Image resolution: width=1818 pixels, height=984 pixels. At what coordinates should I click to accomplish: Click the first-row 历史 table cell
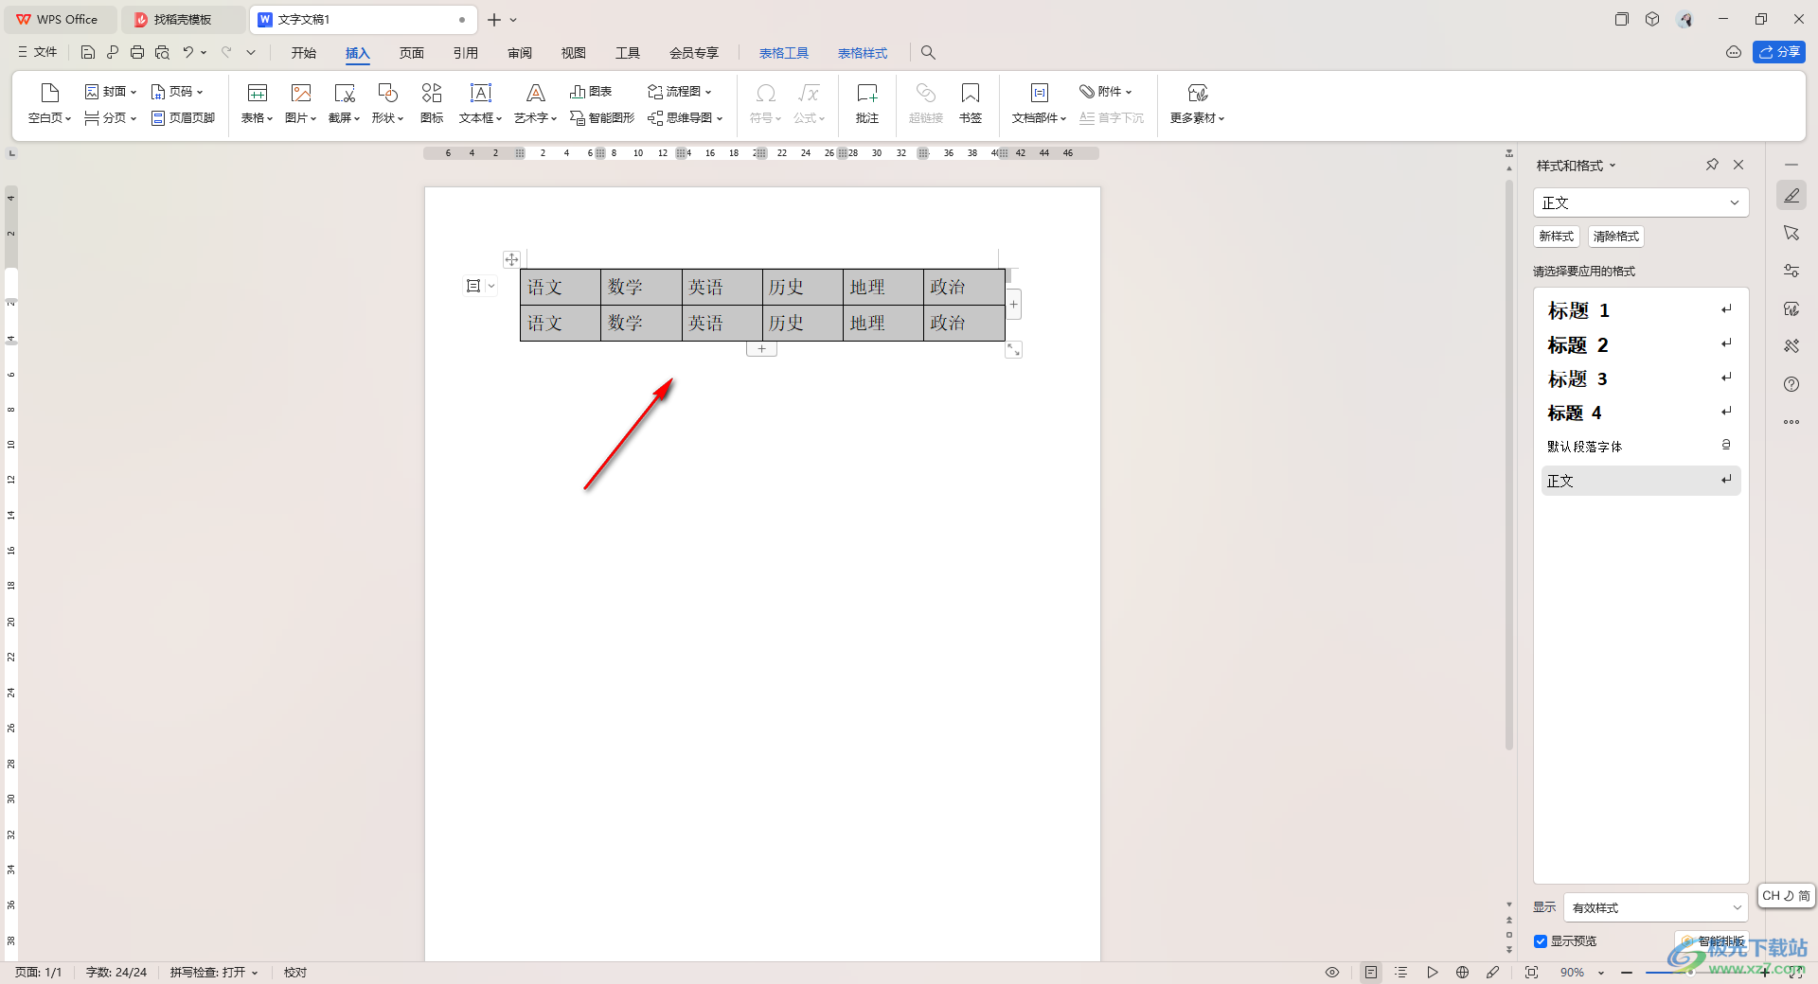tap(802, 287)
